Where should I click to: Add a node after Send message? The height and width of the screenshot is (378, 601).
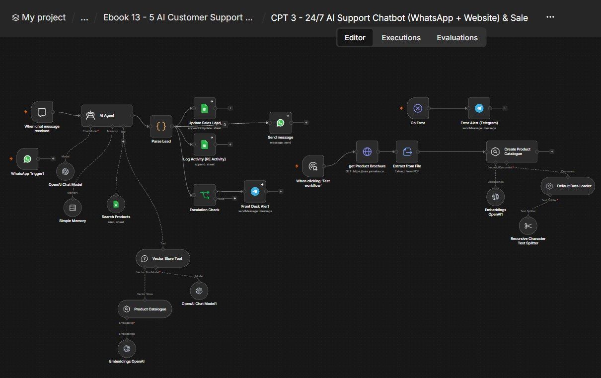306,123
